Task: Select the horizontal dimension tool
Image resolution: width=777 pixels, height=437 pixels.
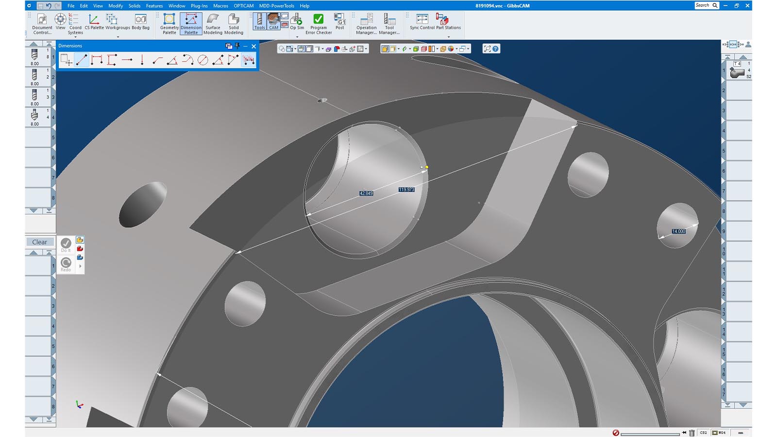Action: pos(97,60)
